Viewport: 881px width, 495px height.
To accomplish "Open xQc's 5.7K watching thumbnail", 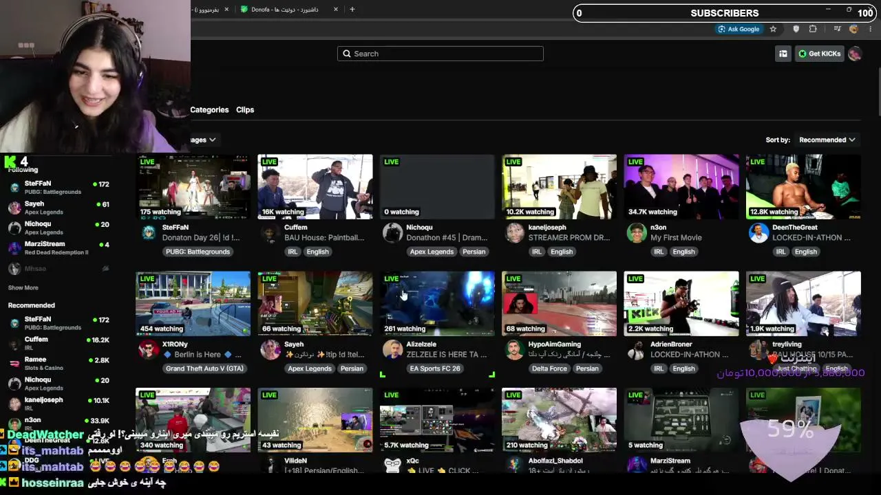I will tap(437, 420).
